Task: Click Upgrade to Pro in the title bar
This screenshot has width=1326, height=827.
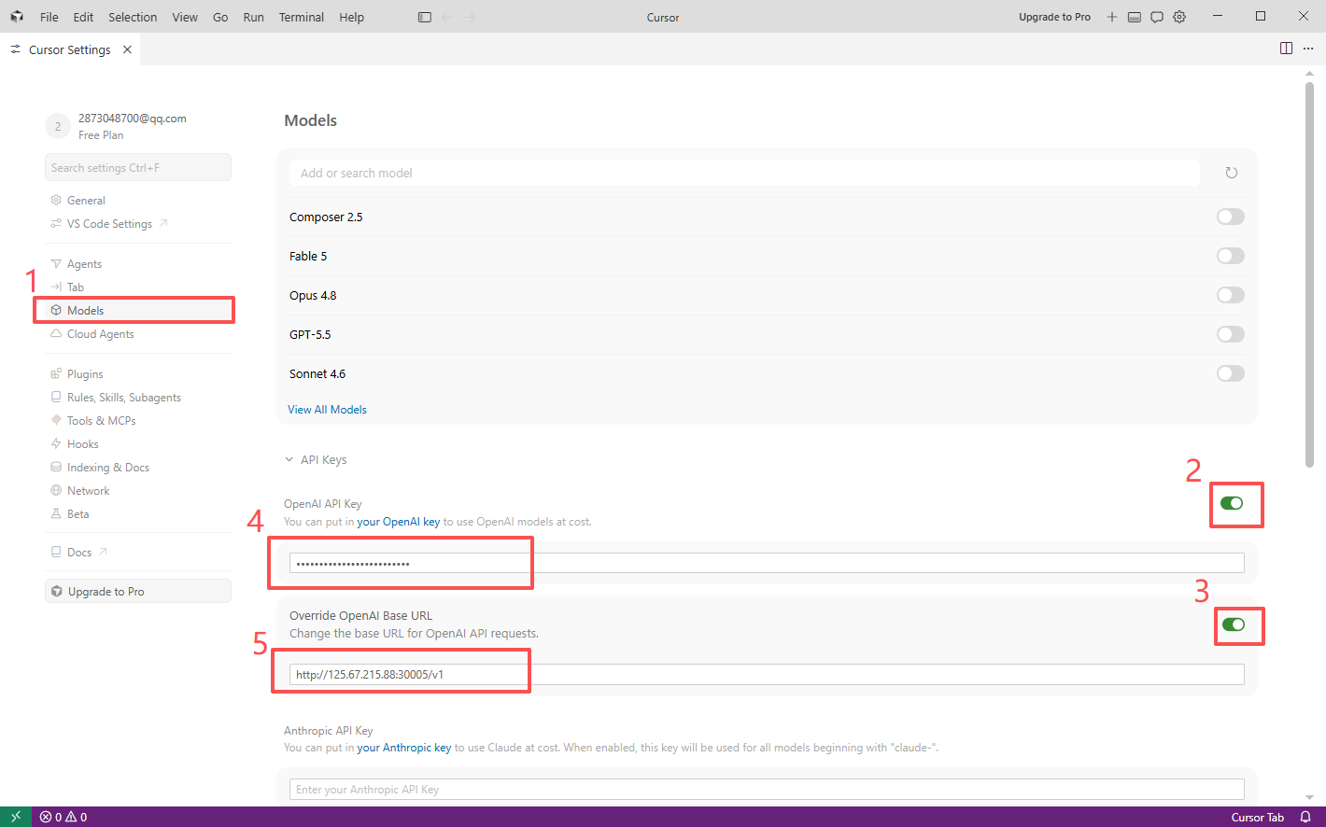Action: [1054, 17]
